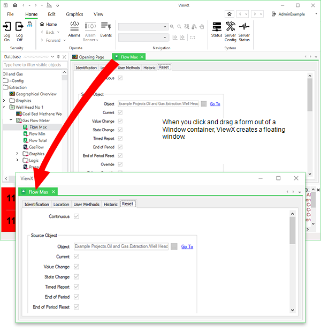Click the database filter text field
Image resolution: width=321 pixels, height=331 pixels.
[x=32, y=65]
